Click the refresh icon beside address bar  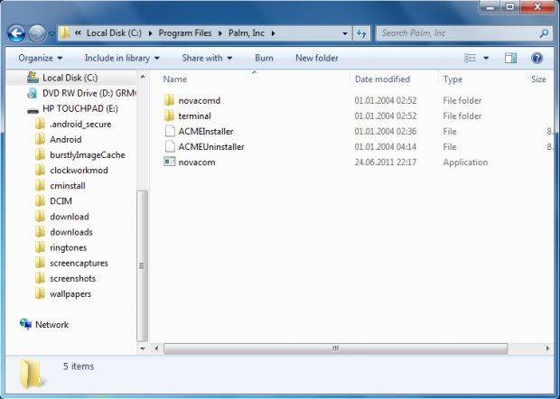(x=361, y=33)
